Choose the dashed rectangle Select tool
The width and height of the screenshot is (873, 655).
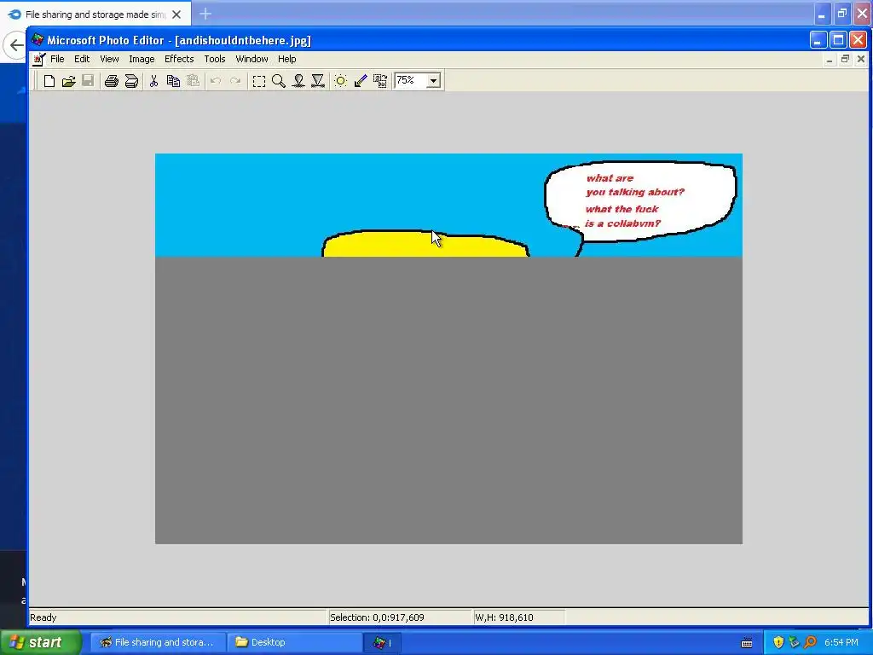click(x=259, y=81)
